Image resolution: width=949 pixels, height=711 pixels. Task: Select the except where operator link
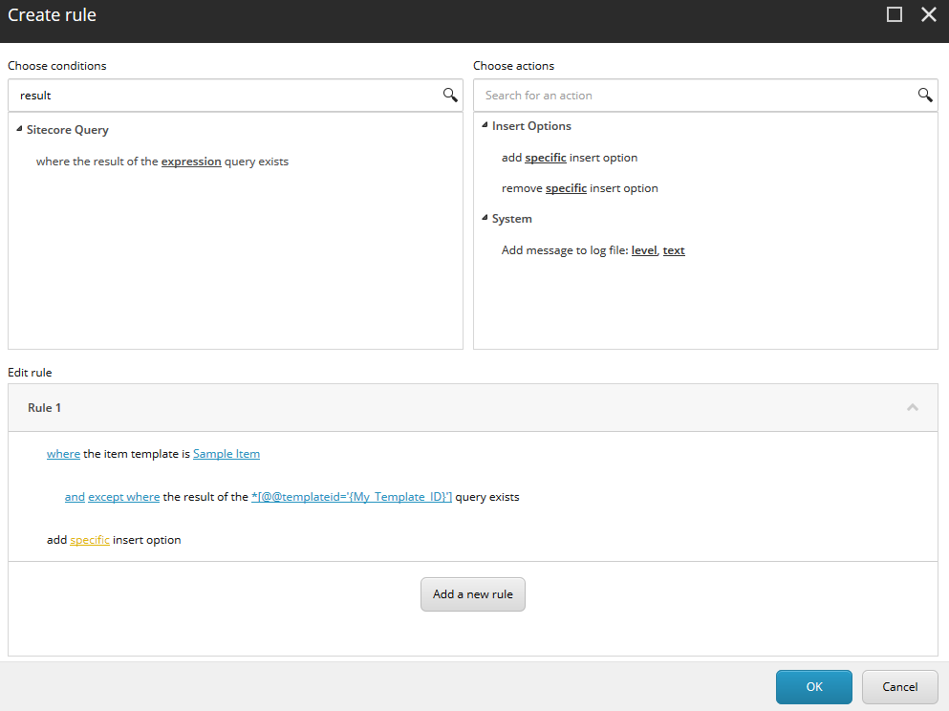coord(123,496)
